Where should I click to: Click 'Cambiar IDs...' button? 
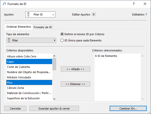tap(128, 108)
